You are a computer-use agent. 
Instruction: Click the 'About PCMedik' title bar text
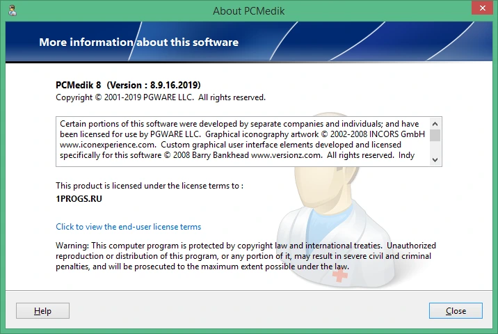pos(249,11)
